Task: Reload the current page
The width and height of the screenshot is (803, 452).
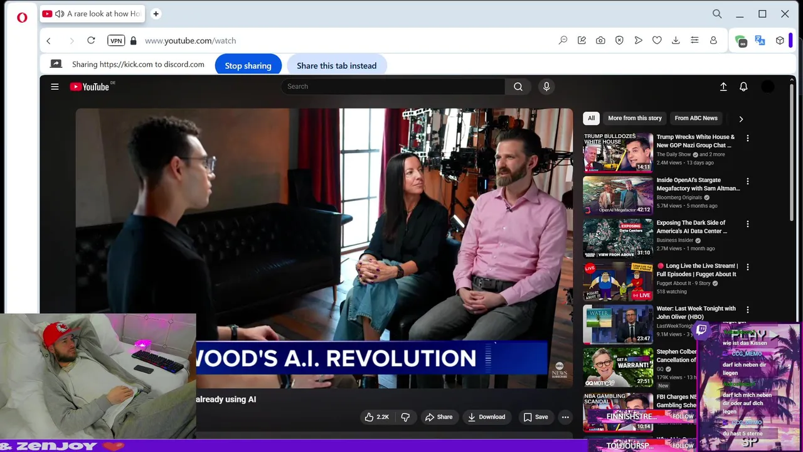Action: tap(91, 41)
